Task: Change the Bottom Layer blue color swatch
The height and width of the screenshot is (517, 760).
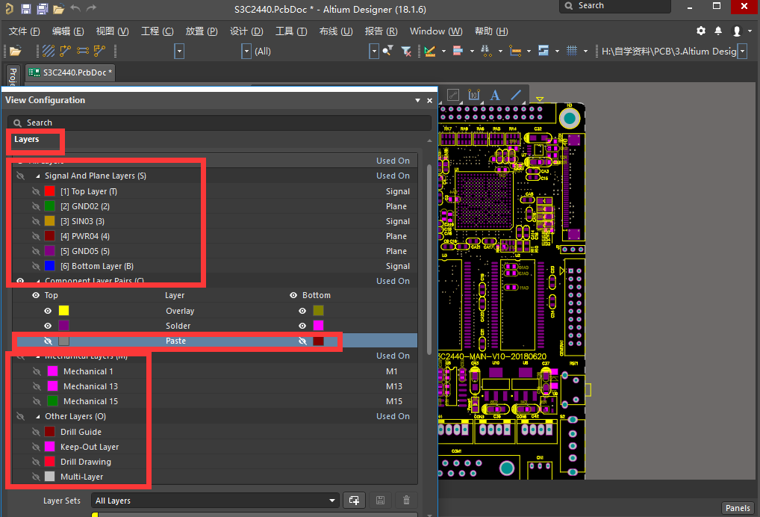Action: (x=50, y=266)
